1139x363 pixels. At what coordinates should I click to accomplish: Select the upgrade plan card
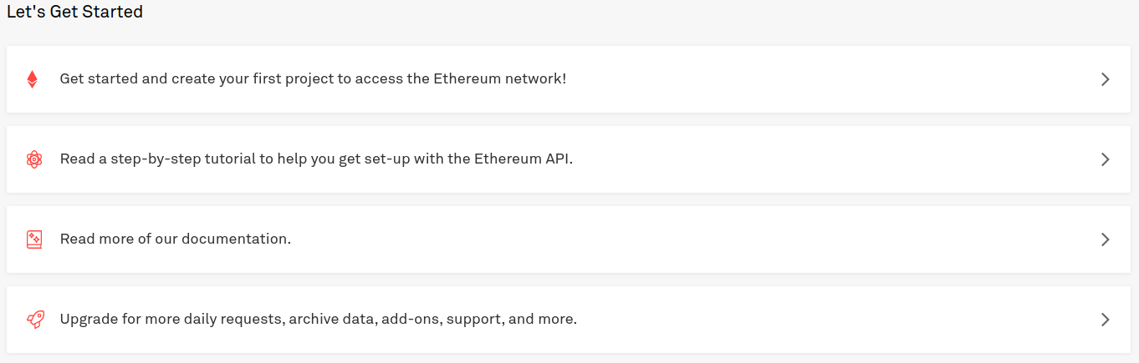[569, 320]
